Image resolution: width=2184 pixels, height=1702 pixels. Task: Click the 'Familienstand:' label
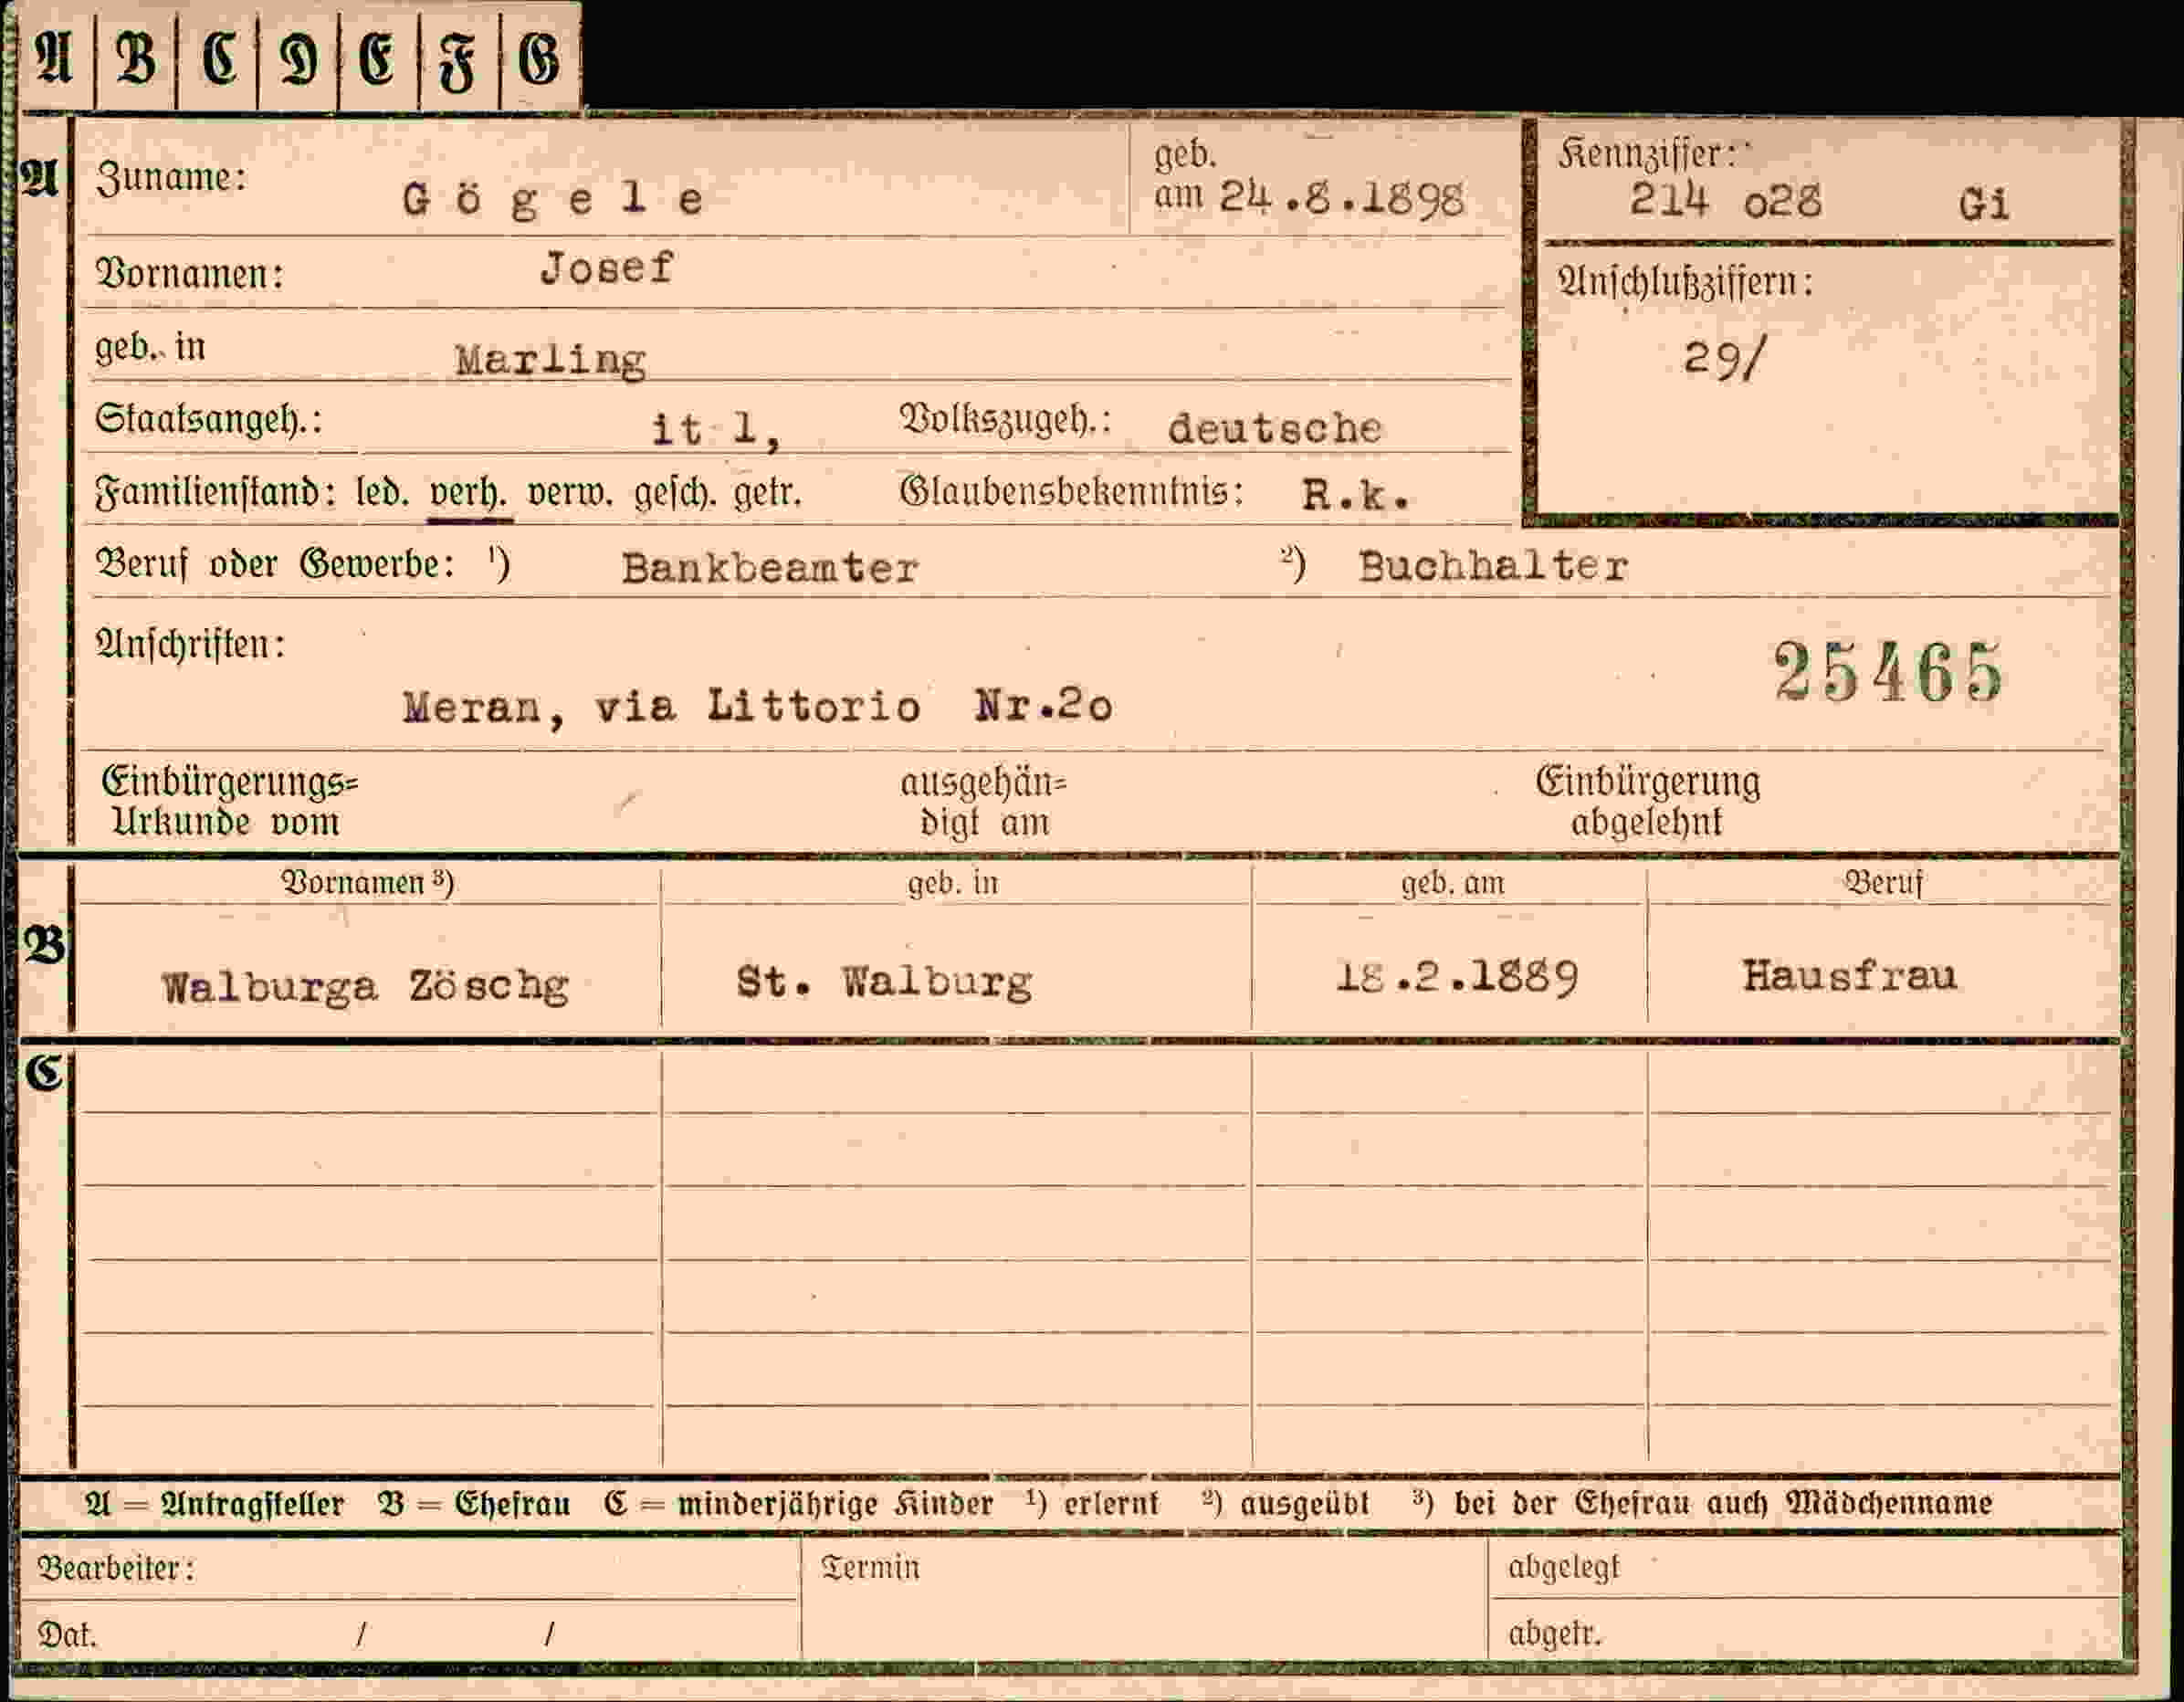pyautogui.click(x=214, y=493)
